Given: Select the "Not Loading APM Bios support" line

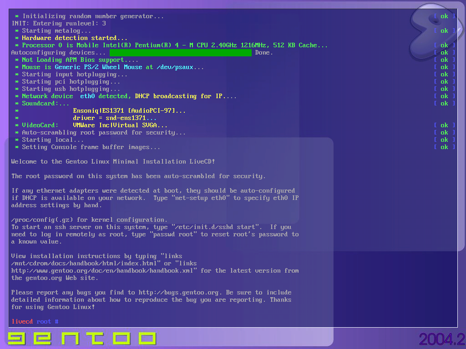Looking at the screenshot, I should click(76, 60).
